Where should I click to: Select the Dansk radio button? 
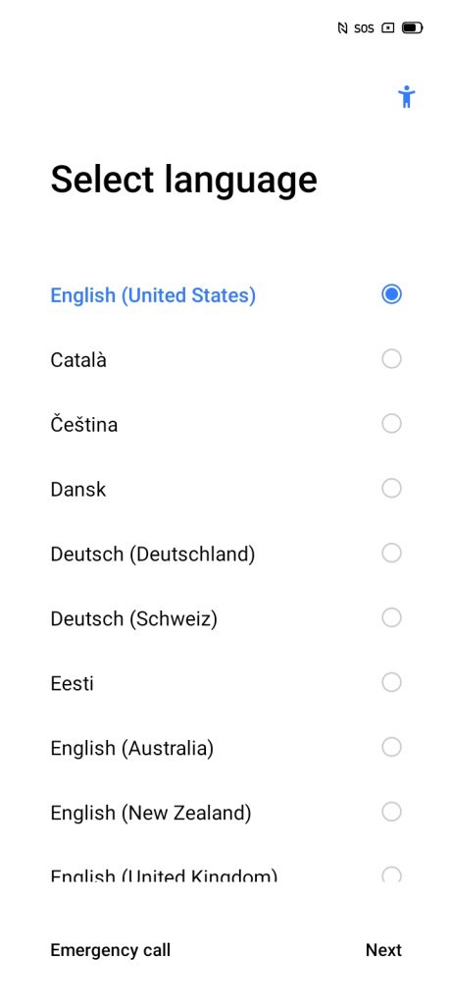tap(391, 489)
